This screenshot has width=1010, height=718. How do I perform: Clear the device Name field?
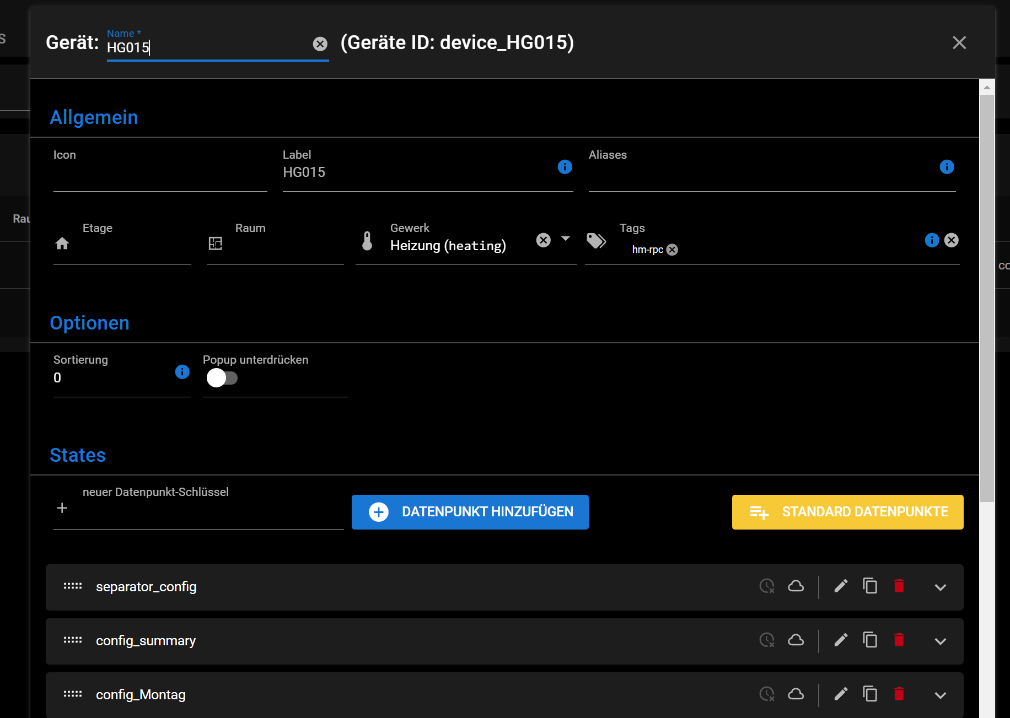point(320,44)
